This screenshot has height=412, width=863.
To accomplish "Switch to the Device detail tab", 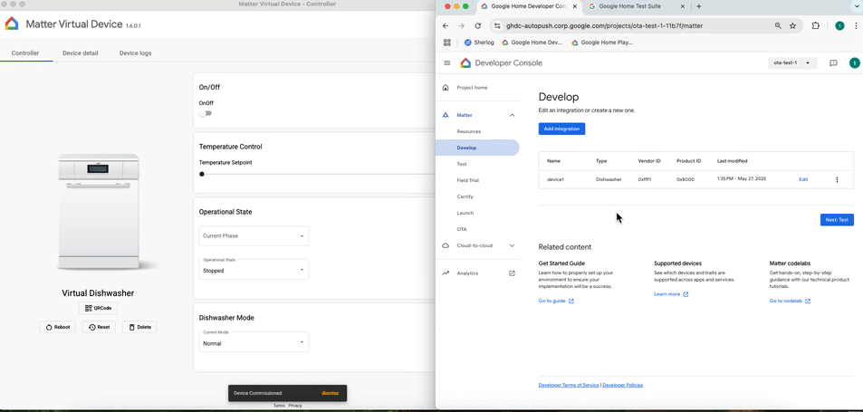I will 80,53.
